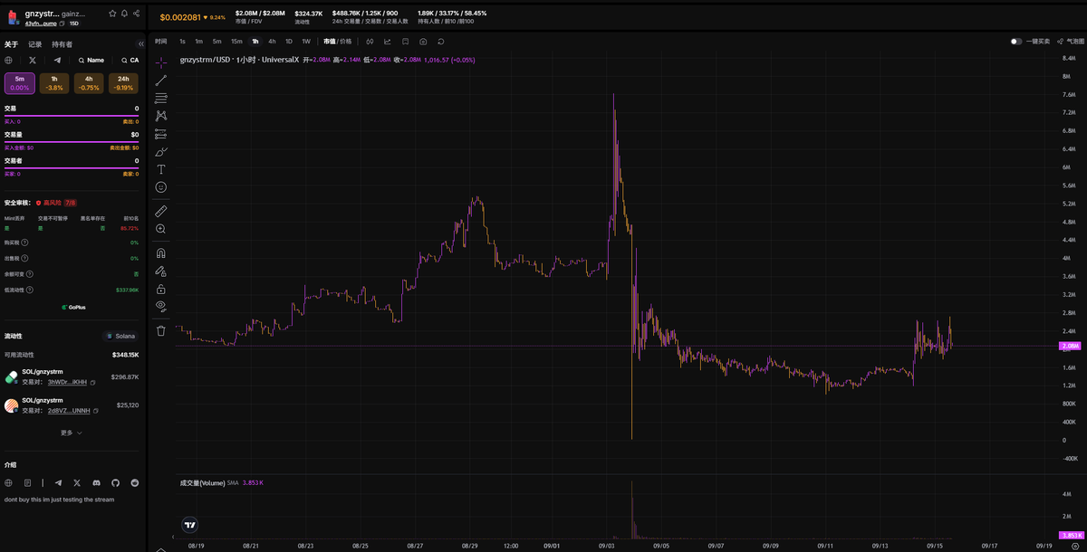Hide all drawings eye icon

coord(161,307)
